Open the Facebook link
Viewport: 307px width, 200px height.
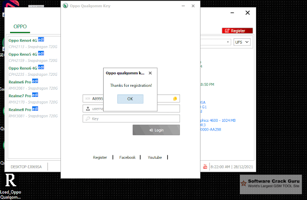(x=127, y=157)
